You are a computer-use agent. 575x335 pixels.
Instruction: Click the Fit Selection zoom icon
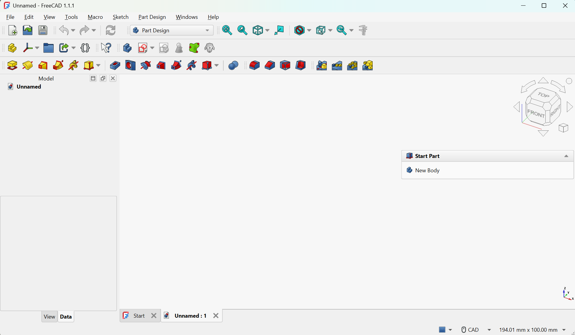coord(242,30)
